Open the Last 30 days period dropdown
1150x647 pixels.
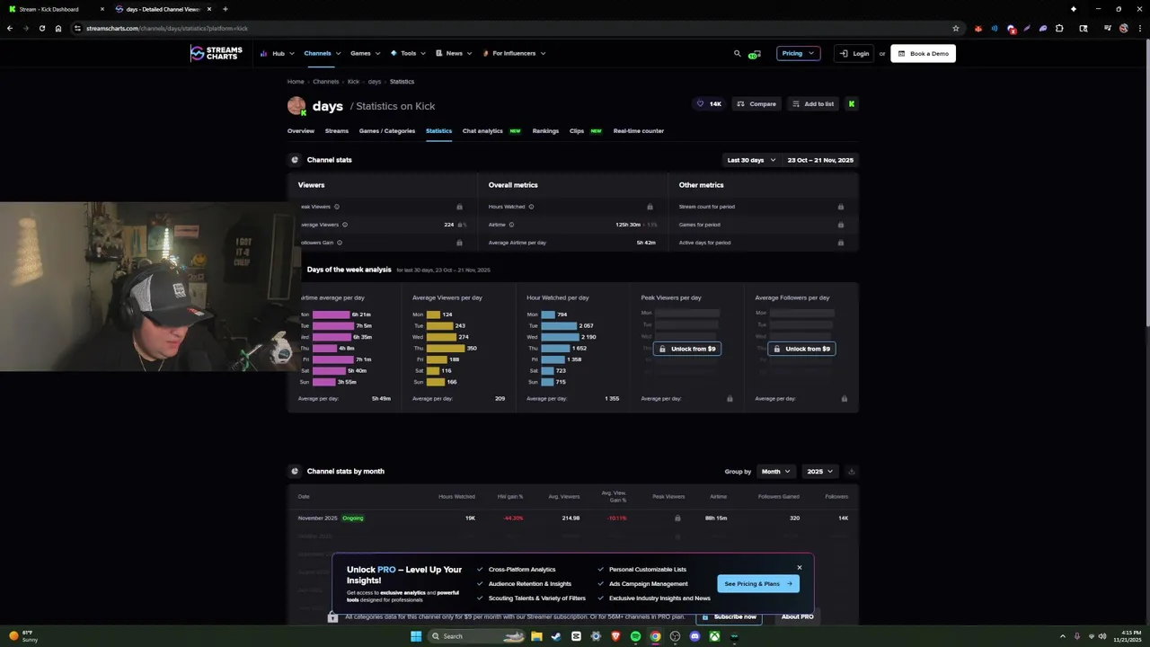tap(751, 160)
